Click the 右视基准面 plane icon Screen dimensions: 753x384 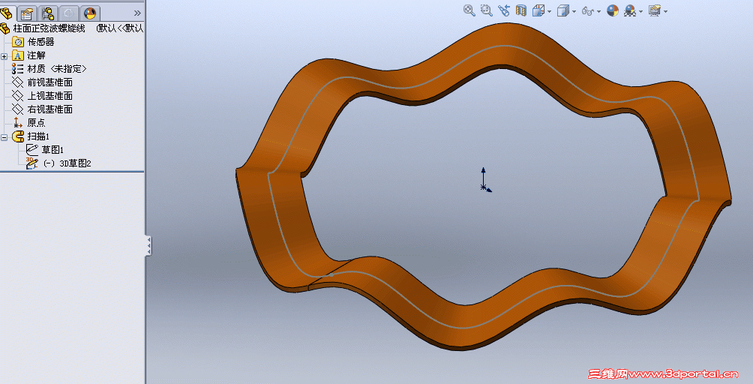pyautogui.click(x=18, y=109)
